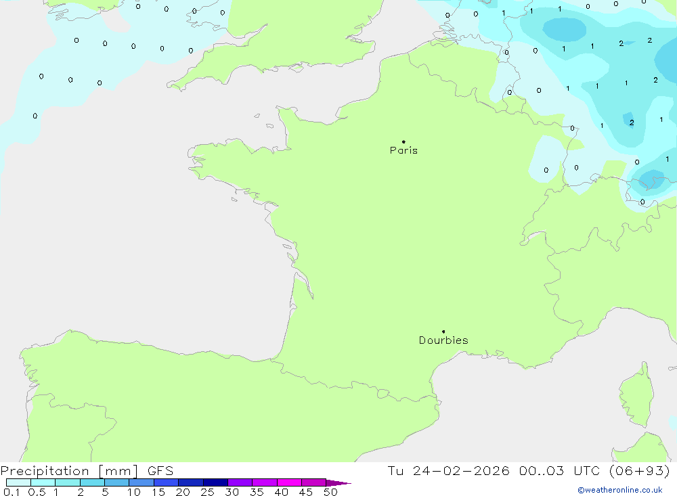Pick the 1–2 mm legend swatch
Screen dimensions: 677x496
coord(67,482)
